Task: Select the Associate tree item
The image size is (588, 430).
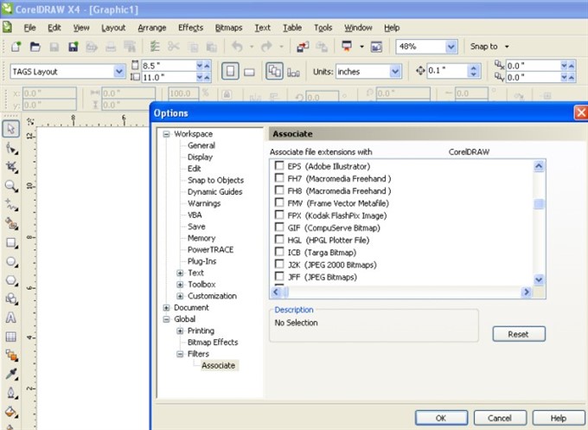Action: [219, 365]
